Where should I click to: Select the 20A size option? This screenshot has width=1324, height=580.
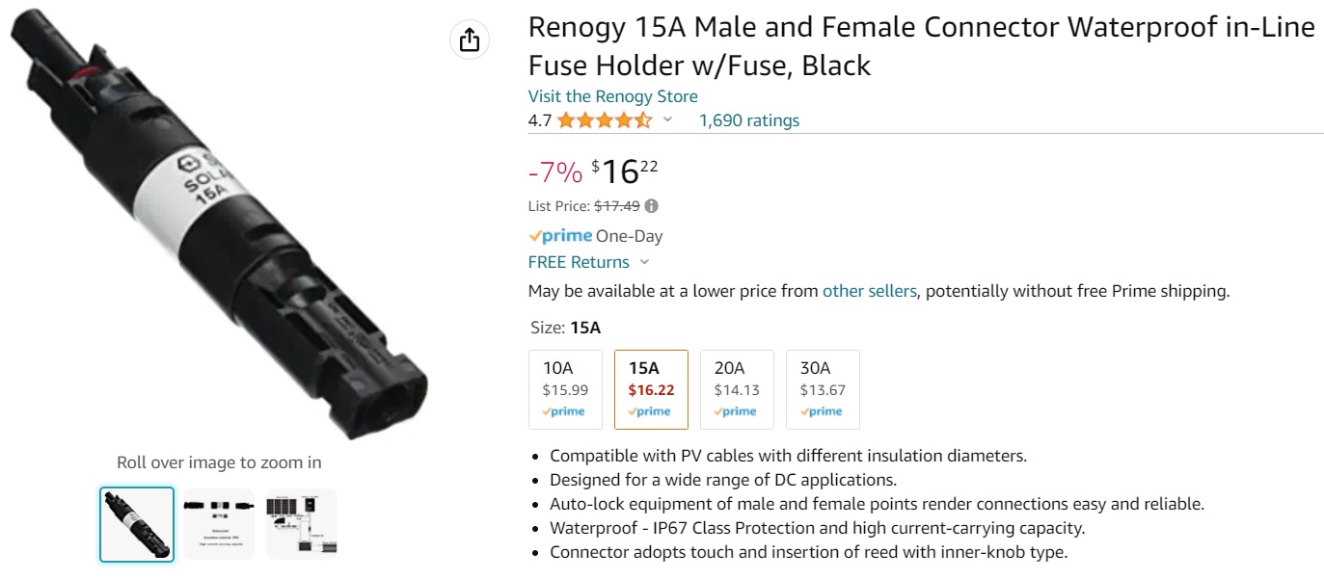[x=737, y=388]
